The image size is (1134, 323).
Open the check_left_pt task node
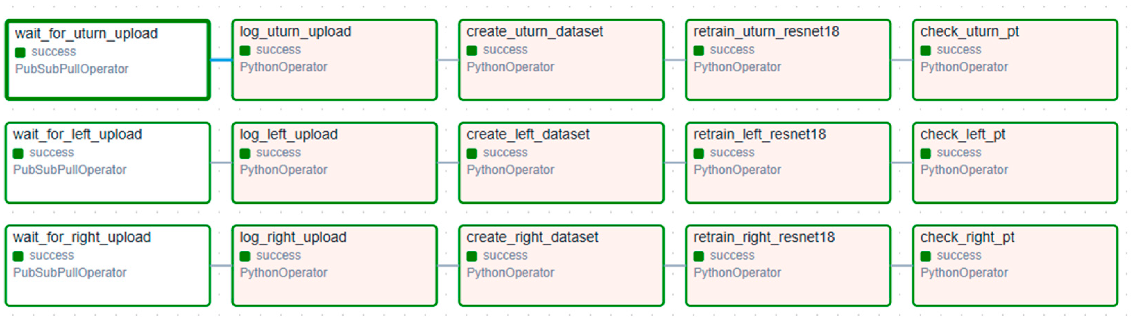(1015, 163)
